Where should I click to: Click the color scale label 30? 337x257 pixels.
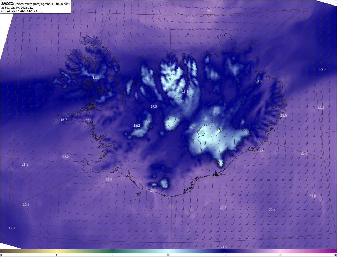281,255
